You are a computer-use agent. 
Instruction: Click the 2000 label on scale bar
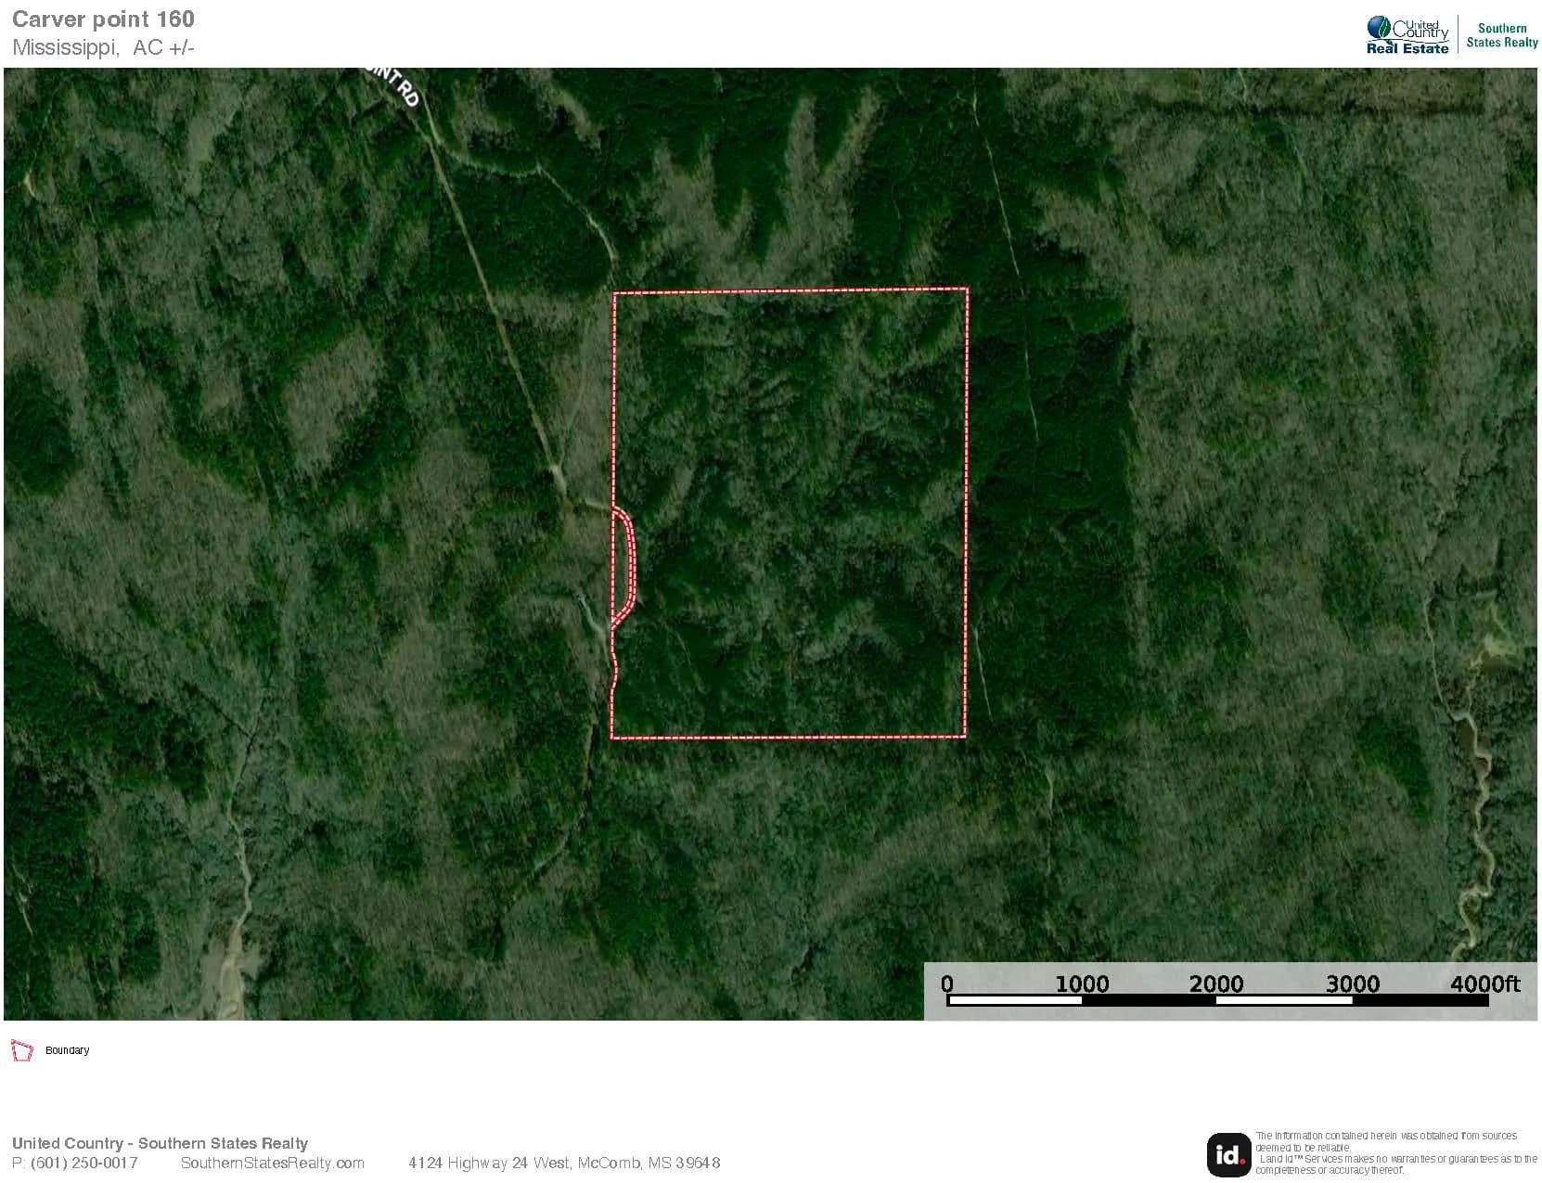[1216, 984]
